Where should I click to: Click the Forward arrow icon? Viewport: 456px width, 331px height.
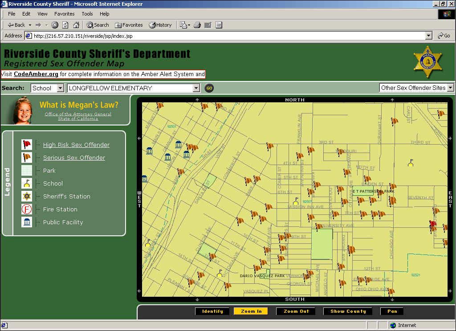pos(38,25)
